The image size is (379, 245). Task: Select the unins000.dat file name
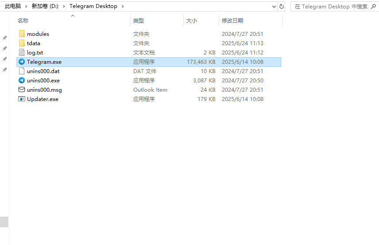[43, 71]
